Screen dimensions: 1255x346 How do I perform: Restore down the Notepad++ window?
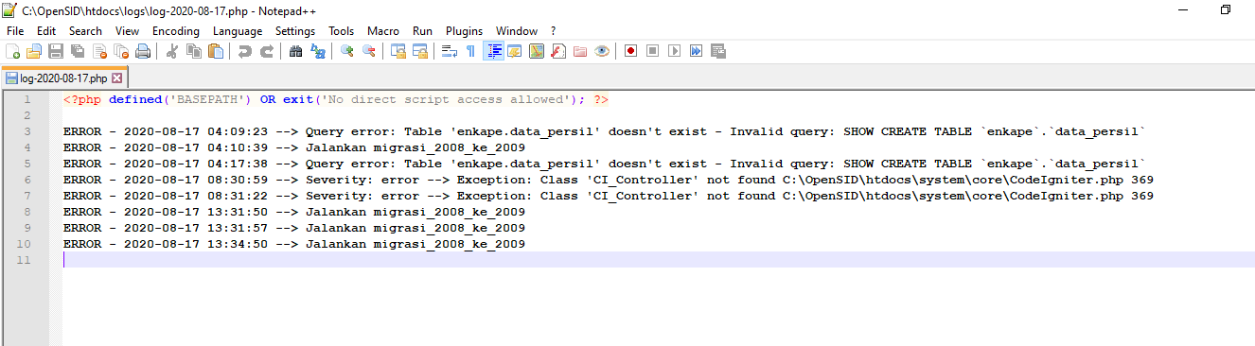[x=1226, y=9]
